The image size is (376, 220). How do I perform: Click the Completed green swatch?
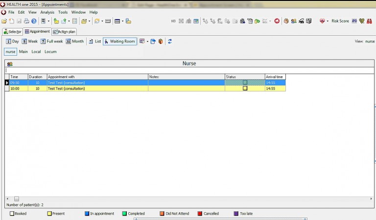(x=124, y=213)
